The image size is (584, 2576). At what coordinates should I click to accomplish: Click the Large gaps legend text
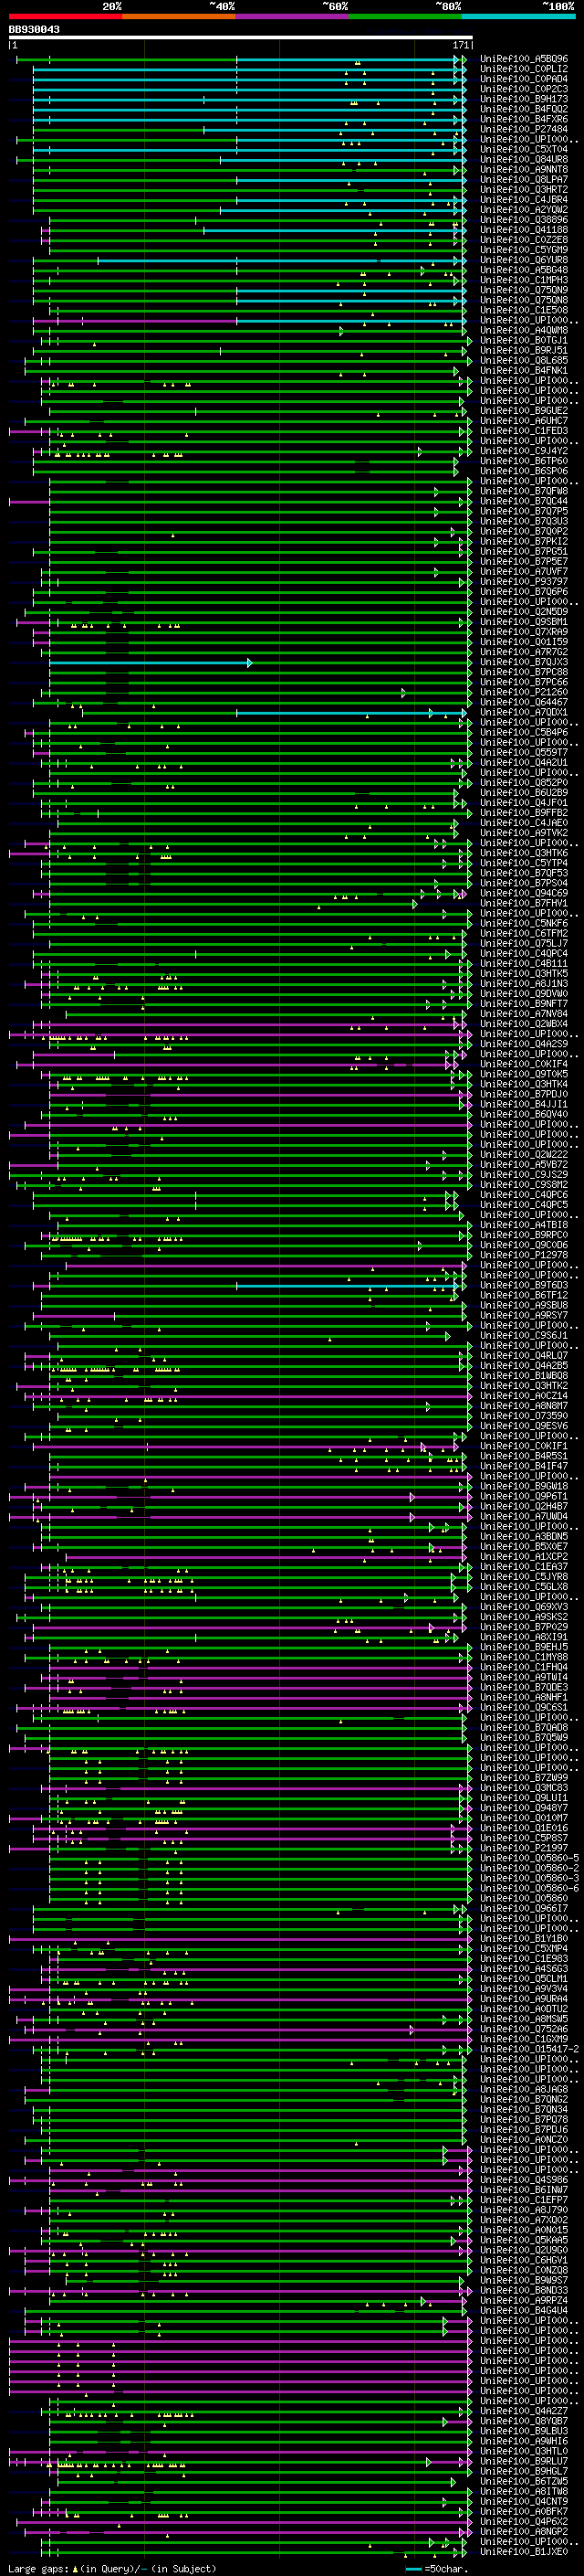[x=112, y=2568]
